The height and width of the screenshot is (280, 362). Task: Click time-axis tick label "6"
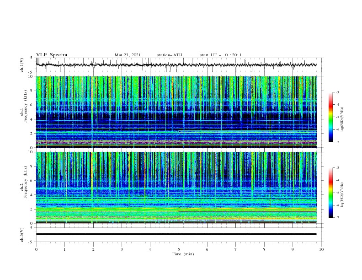pyautogui.click(x=207, y=249)
